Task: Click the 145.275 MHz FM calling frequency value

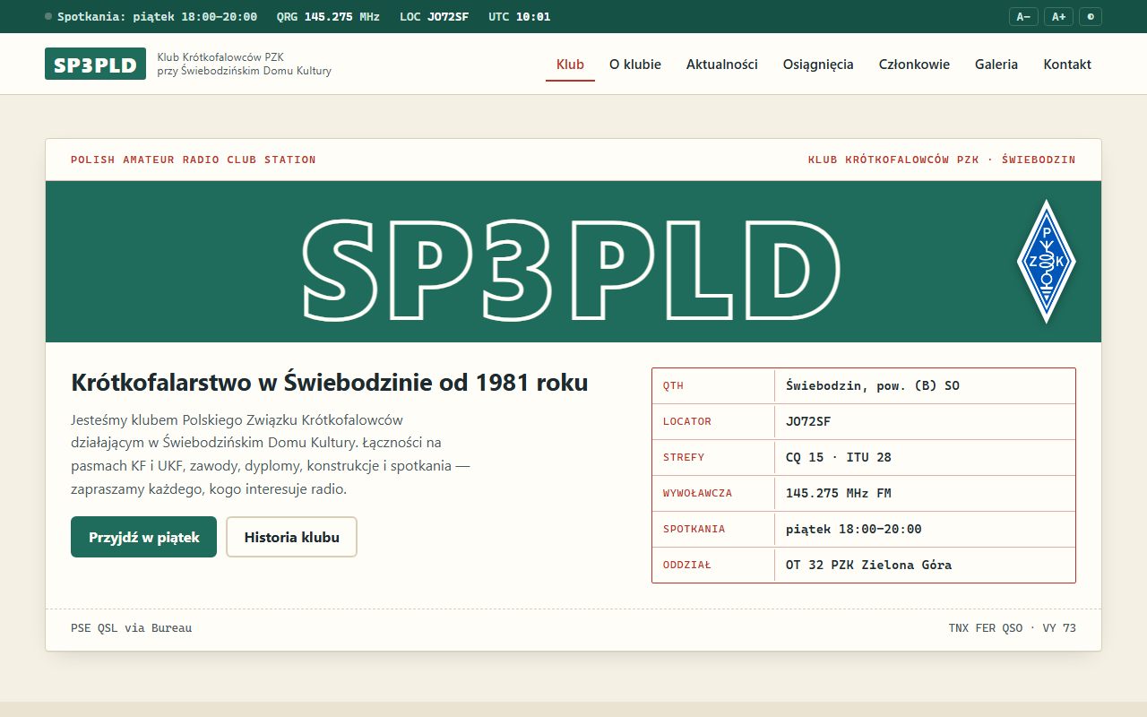Action: tap(839, 493)
